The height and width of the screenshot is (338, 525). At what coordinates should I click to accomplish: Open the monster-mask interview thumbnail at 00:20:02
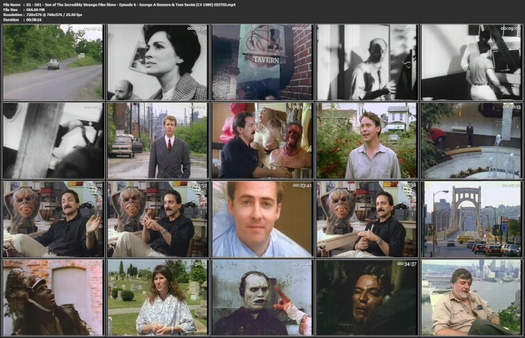[53, 219]
